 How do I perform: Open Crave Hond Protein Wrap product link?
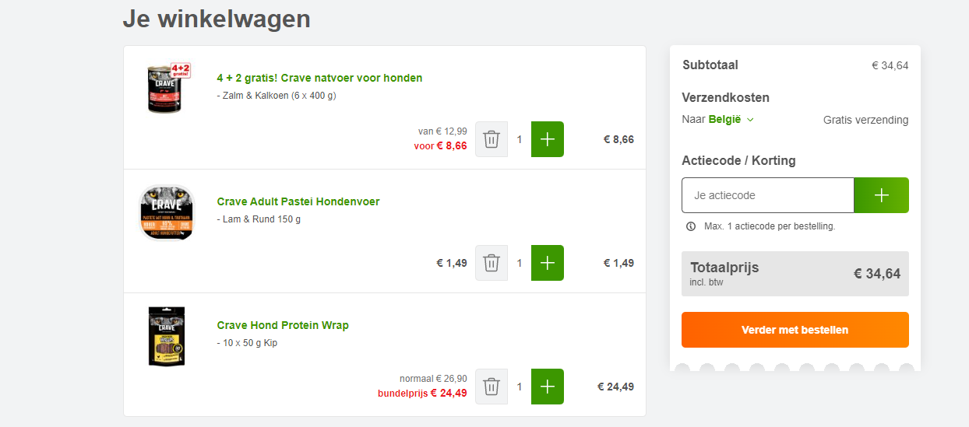(283, 325)
